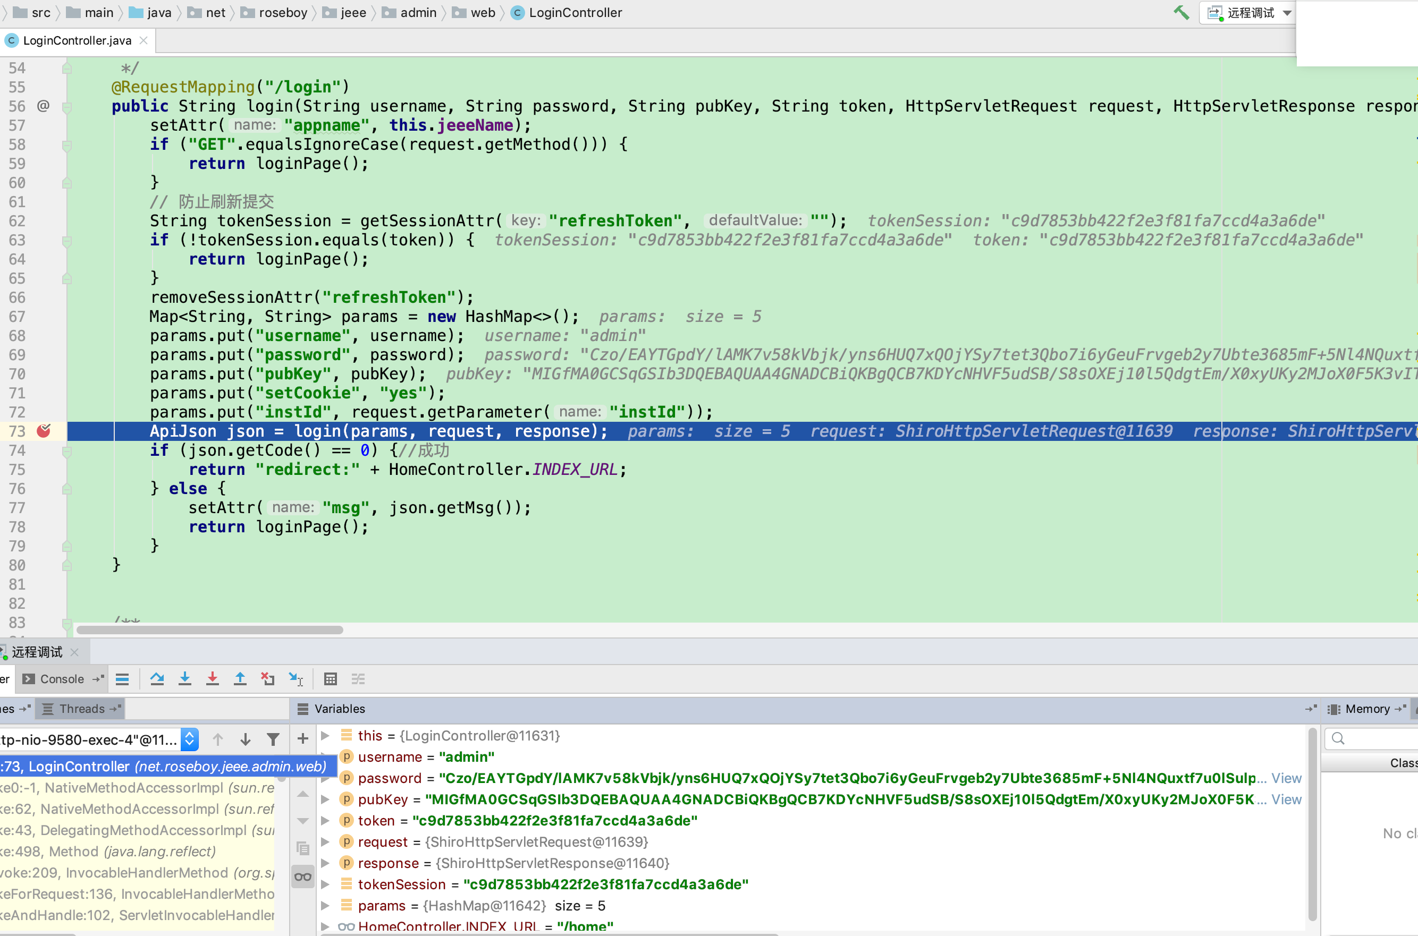Expand the 'this' variable node
The height and width of the screenshot is (936, 1418).
pyautogui.click(x=325, y=735)
